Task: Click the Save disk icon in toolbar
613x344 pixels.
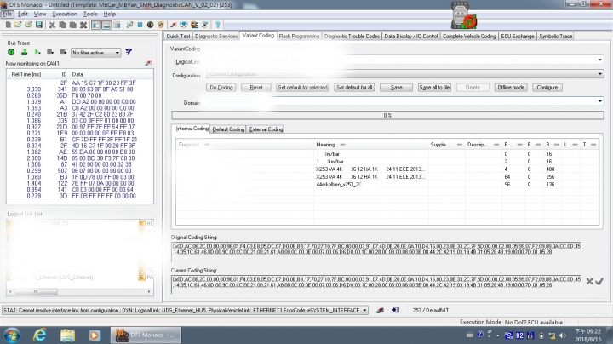Action: pyautogui.click(x=38, y=25)
